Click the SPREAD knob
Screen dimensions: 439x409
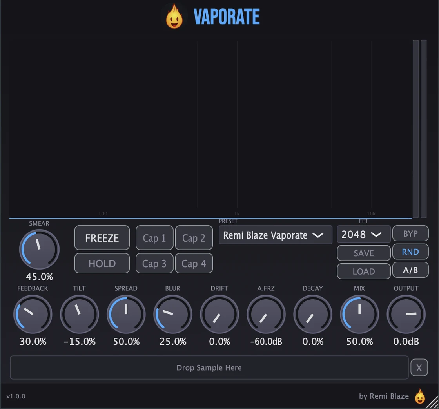(x=126, y=314)
